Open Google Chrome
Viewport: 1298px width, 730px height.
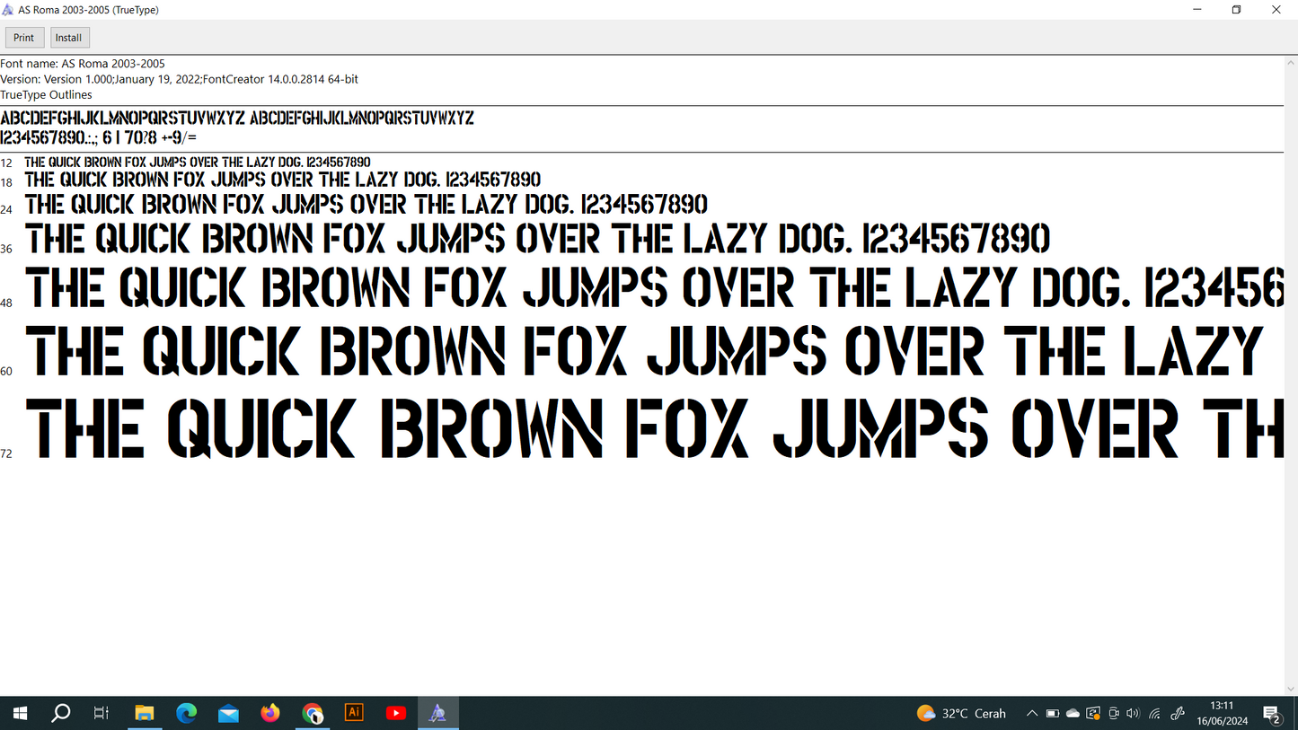pos(312,712)
